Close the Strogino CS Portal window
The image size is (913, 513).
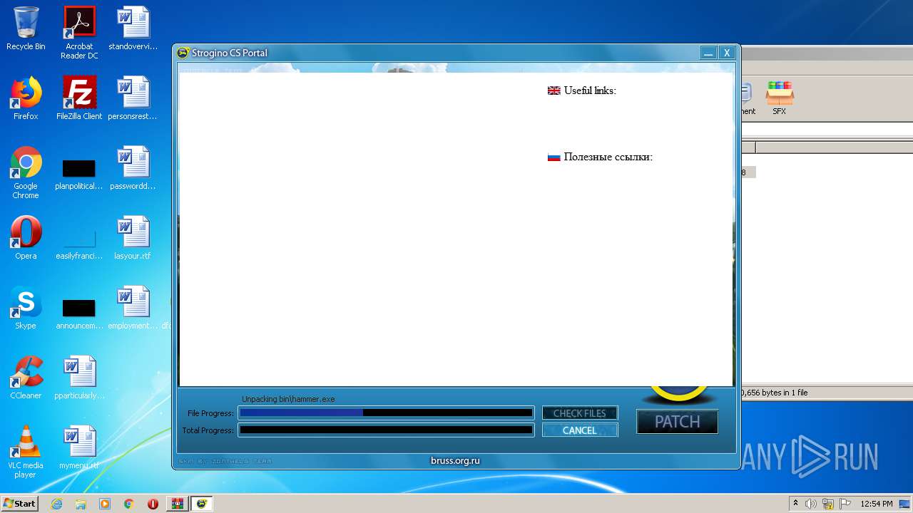726,53
